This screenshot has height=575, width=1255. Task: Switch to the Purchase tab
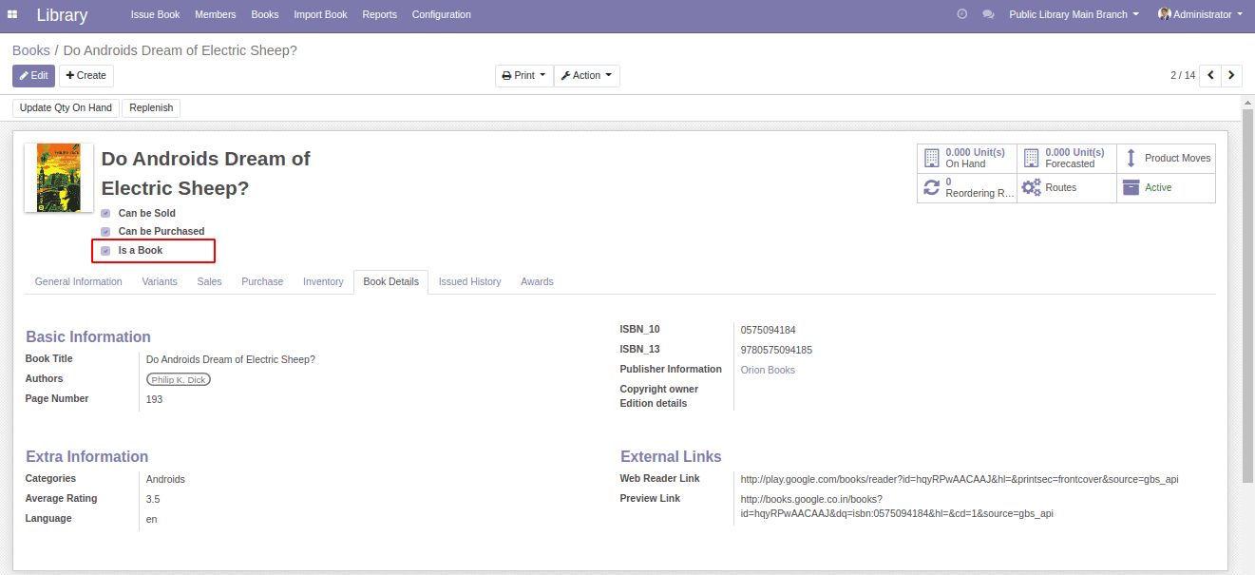point(262,282)
